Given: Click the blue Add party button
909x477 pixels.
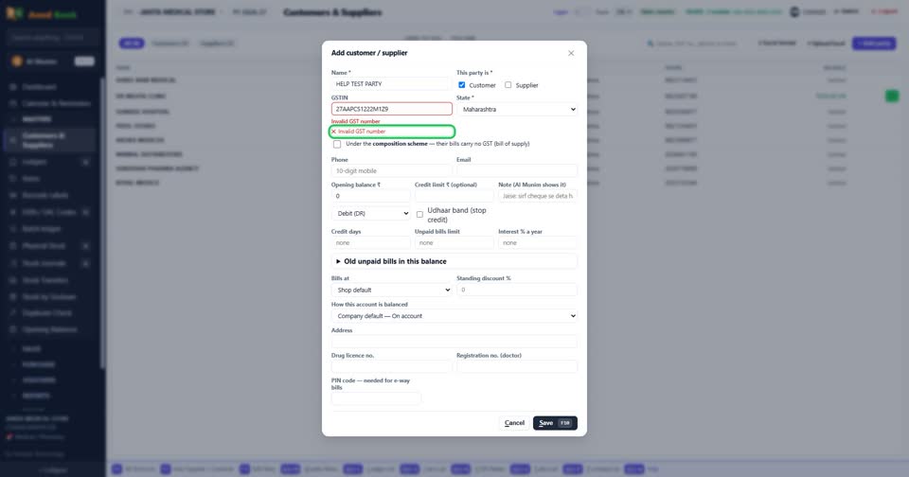Looking at the screenshot, I should click(874, 44).
